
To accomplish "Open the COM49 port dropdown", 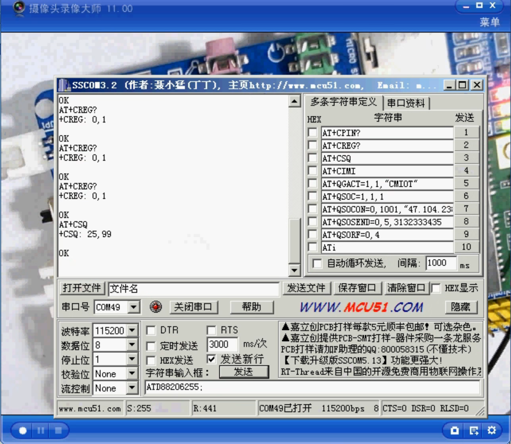I will click(133, 307).
